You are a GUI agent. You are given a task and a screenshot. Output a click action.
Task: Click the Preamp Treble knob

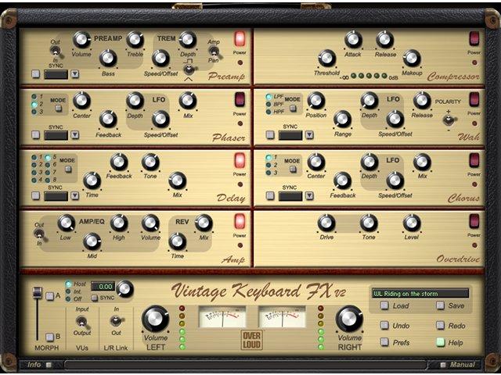click(135, 40)
